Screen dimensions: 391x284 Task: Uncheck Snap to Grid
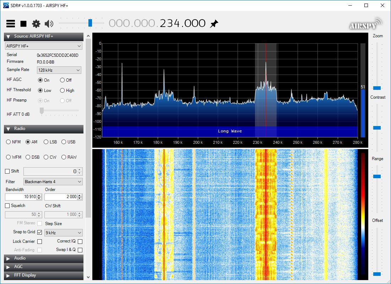[39, 232]
